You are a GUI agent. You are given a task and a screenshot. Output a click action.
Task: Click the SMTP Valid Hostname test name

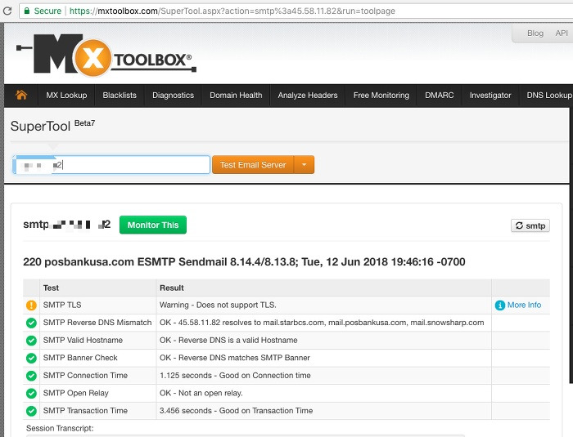point(83,340)
